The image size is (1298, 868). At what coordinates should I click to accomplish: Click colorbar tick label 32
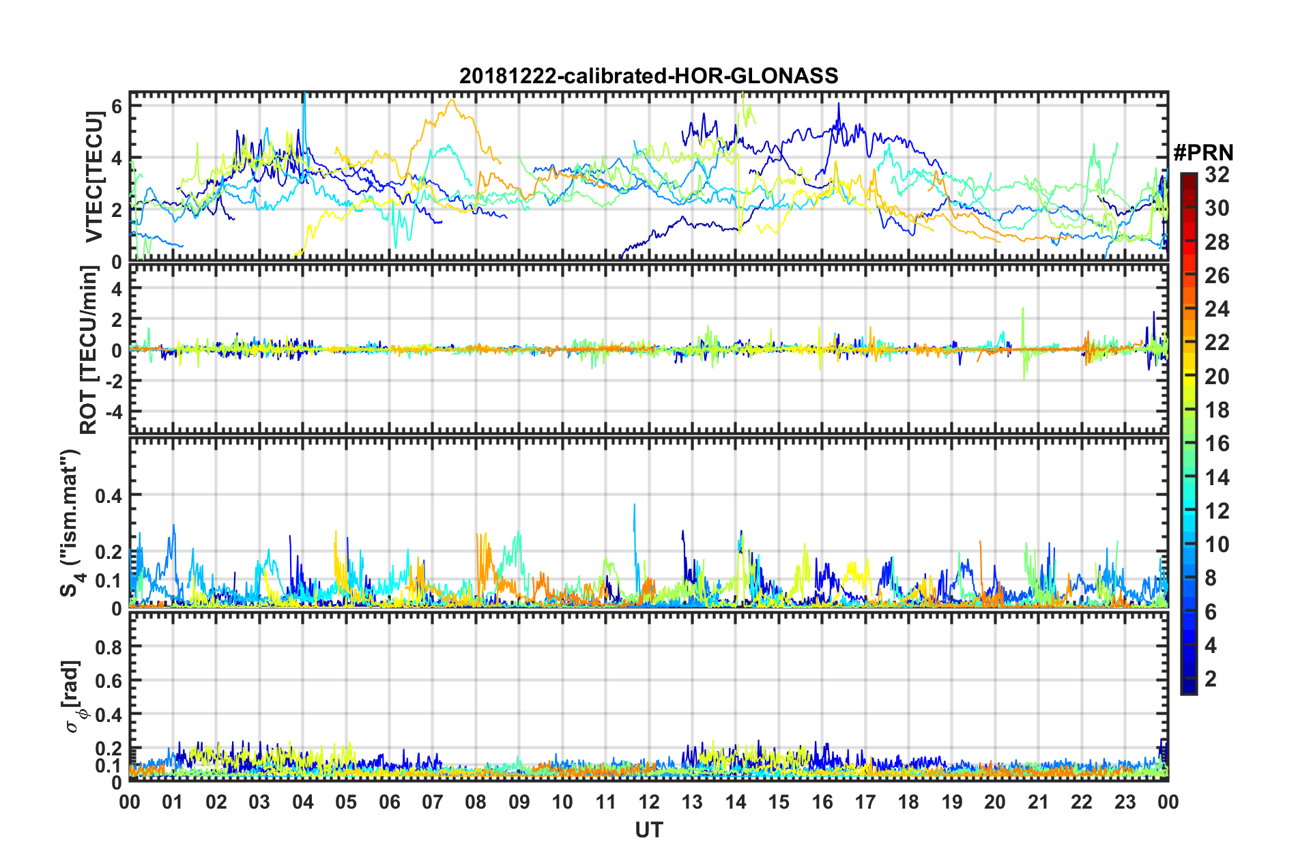point(1217,175)
